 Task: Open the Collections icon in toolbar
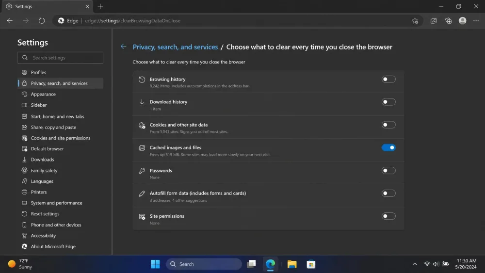(448, 21)
